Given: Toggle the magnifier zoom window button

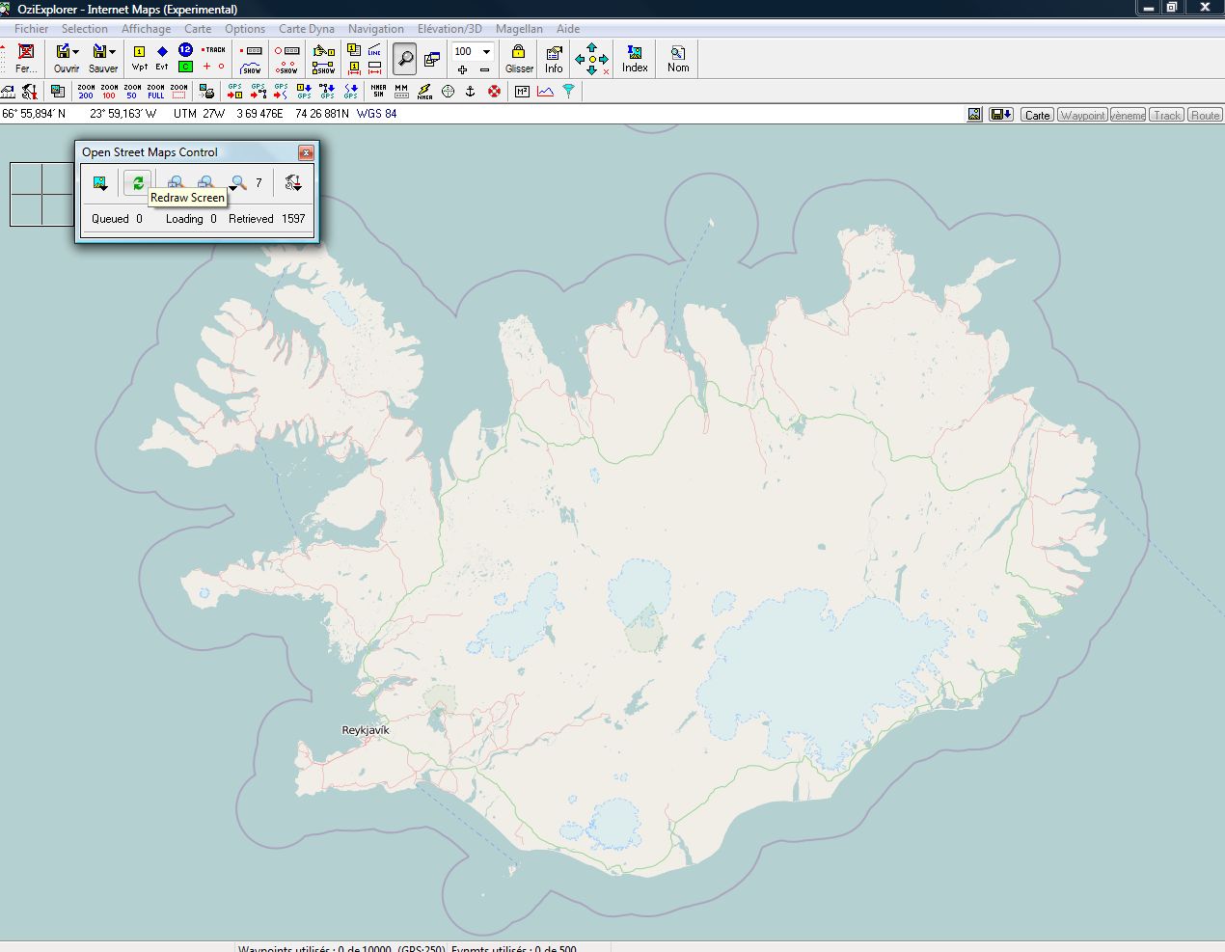Looking at the screenshot, I should (x=405, y=59).
